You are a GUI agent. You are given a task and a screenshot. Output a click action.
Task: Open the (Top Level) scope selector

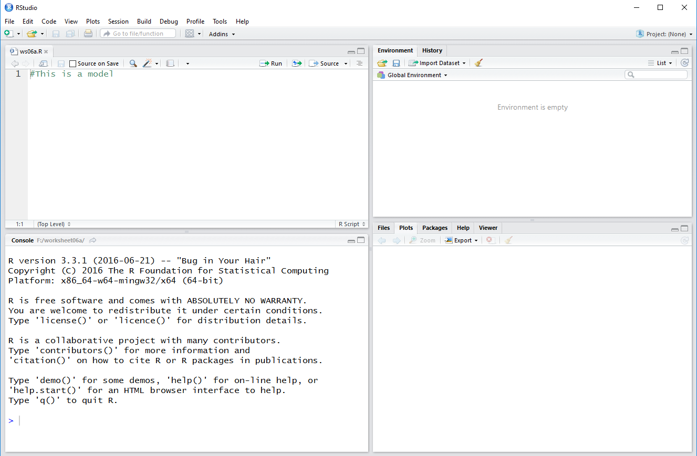click(x=54, y=224)
